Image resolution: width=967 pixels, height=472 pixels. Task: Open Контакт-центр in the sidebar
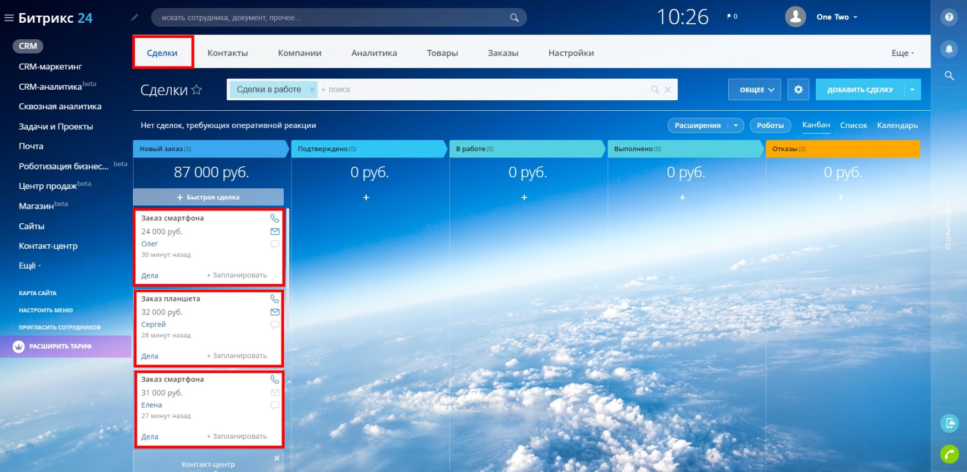(x=48, y=246)
